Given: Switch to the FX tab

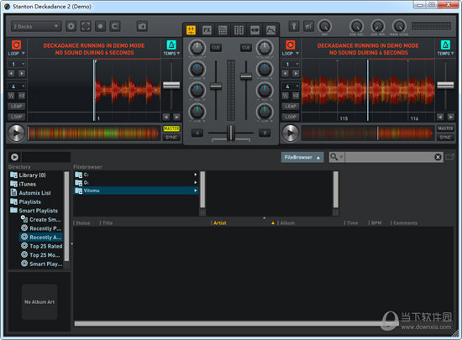Looking at the screenshot, I should pyautogui.click(x=207, y=30).
